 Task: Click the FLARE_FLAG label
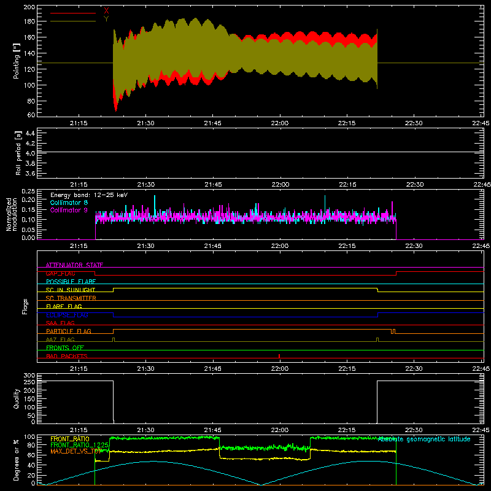click(64, 306)
